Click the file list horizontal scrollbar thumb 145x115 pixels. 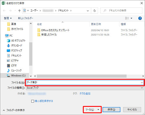point(82,76)
